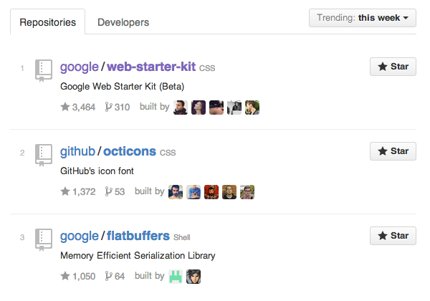430x301 pixels.
Task: Open octicons forks count 53
Action: [x=115, y=192]
